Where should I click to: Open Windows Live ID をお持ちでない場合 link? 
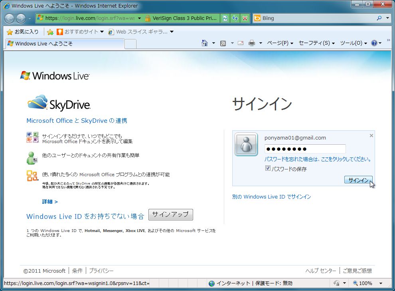[x=85, y=216]
